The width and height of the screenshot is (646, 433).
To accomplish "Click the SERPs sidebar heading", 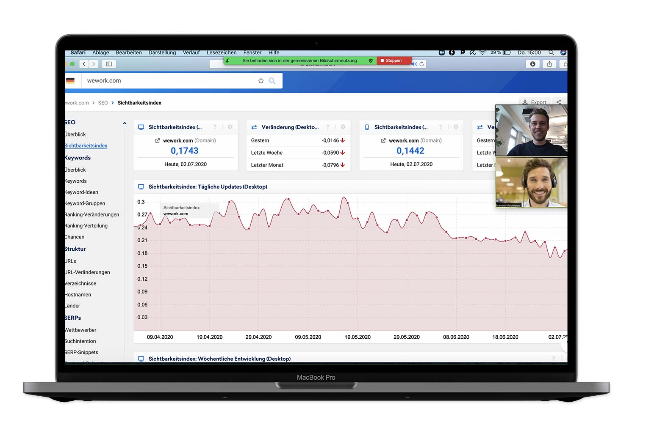I will (x=73, y=318).
